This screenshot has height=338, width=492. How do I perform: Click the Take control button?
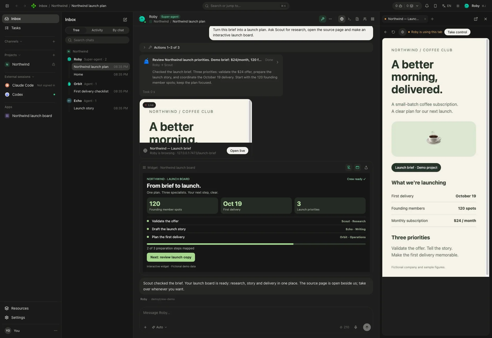click(457, 32)
